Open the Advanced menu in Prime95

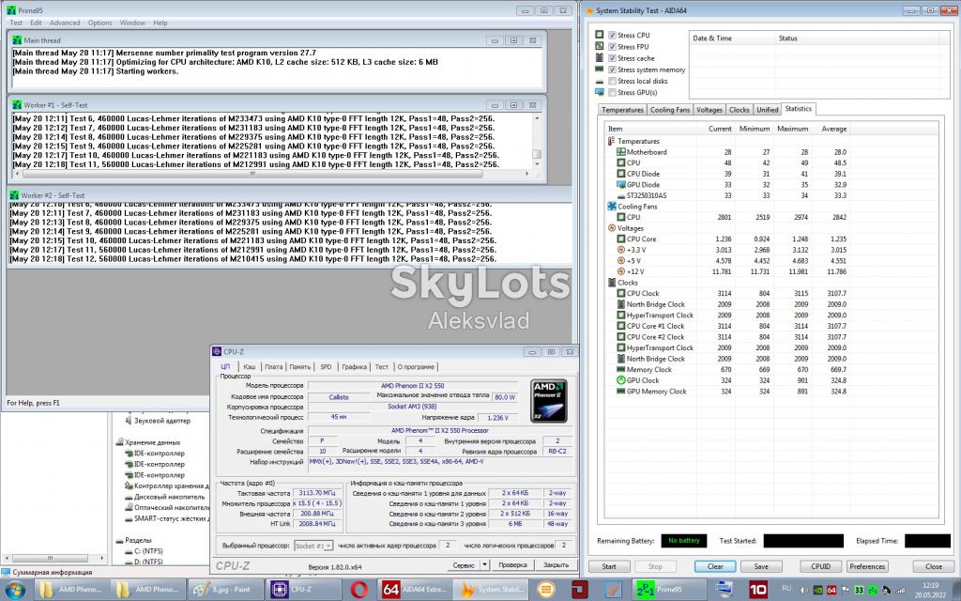(x=65, y=23)
